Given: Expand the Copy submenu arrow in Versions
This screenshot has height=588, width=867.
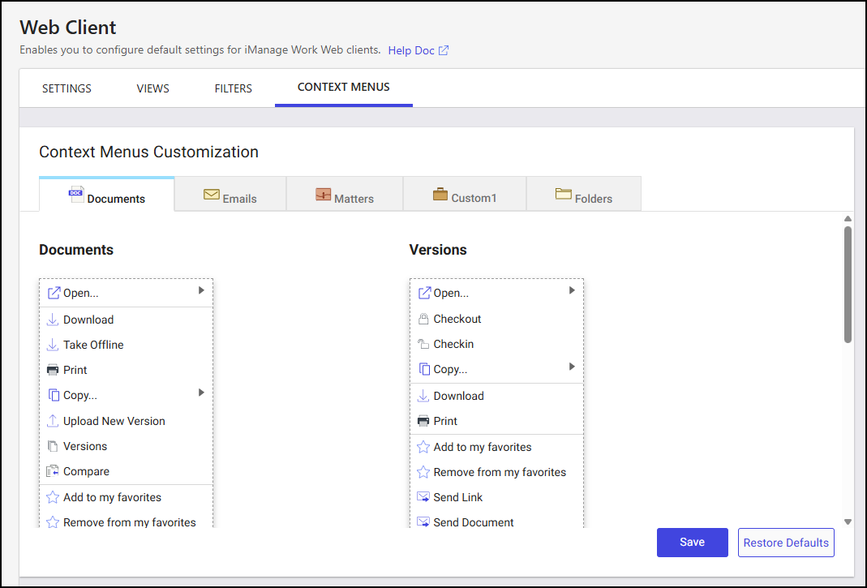Looking at the screenshot, I should 572,367.
